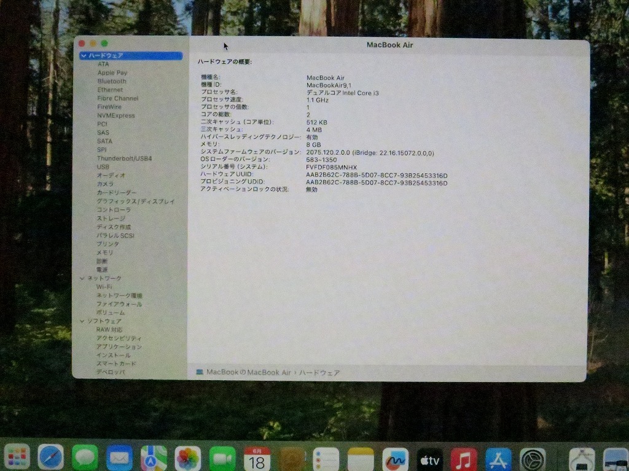Click the MacBookAir9,1 model ID value
The height and width of the screenshot is (471, 629).
(x=329, y=85)
